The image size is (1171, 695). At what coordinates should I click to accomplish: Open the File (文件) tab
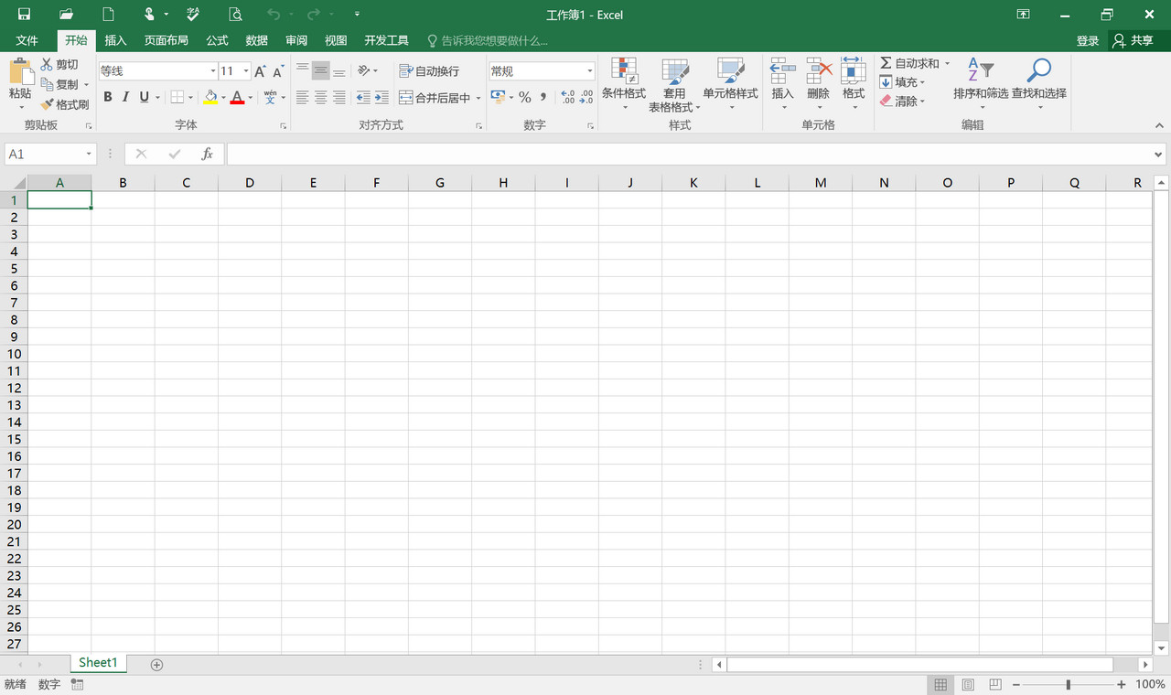coord(27,40)
